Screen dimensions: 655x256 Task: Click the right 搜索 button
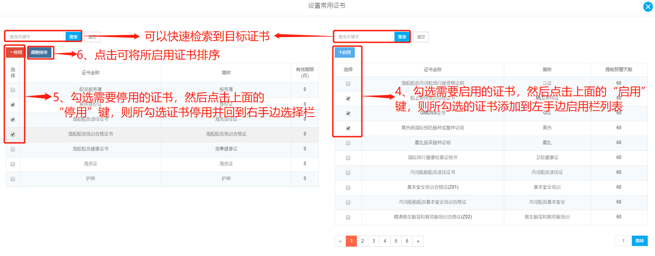(402, 37)
